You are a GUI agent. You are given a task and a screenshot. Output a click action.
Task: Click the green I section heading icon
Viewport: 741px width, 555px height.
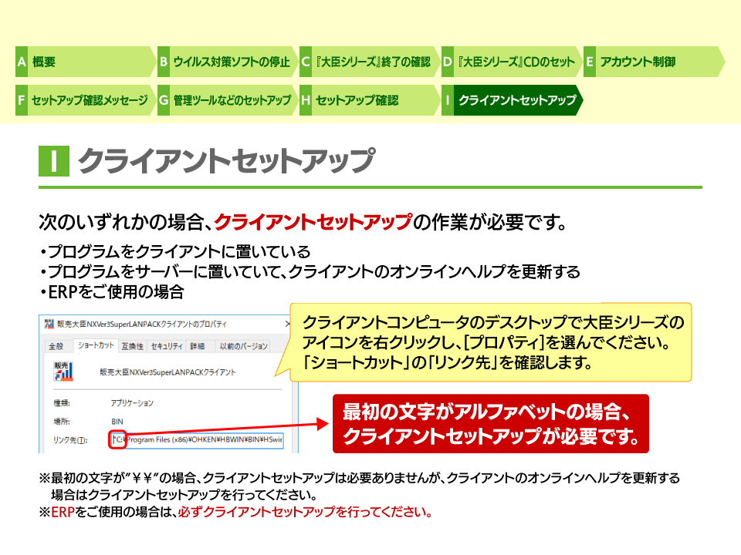click(54, 161)
